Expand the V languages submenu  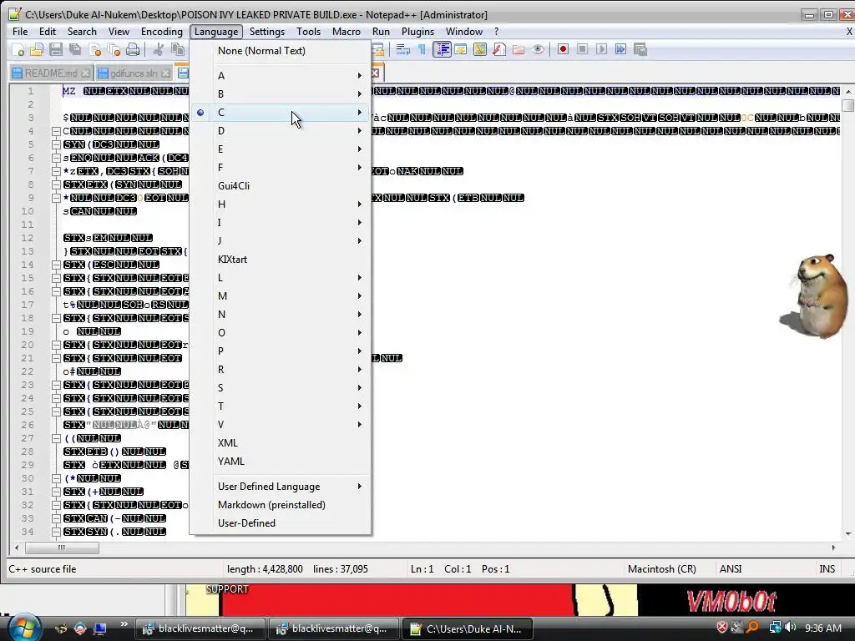pos(281,425)
